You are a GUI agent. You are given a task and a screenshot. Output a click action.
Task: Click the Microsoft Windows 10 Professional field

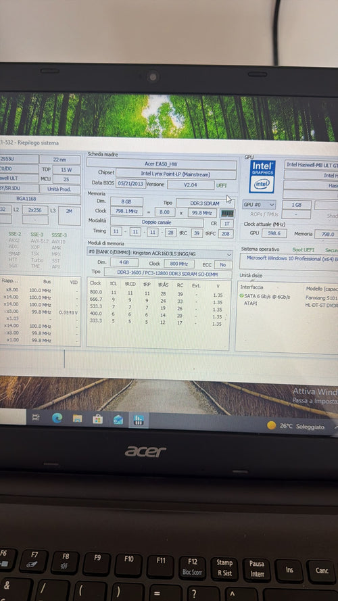[289, 261]
